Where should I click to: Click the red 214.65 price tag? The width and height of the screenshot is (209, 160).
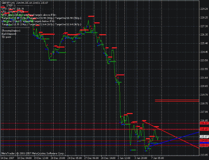tap(204, 141)
